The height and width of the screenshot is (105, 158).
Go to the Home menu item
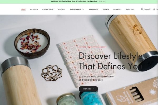(23, 9)
